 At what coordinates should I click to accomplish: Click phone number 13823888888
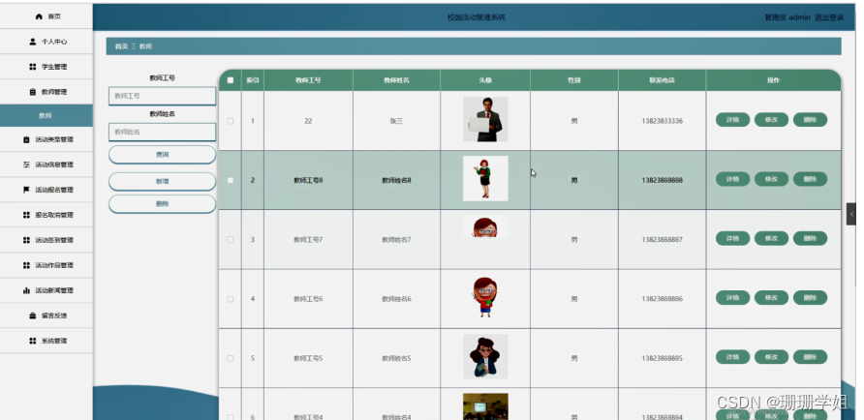tap(662, 181)
